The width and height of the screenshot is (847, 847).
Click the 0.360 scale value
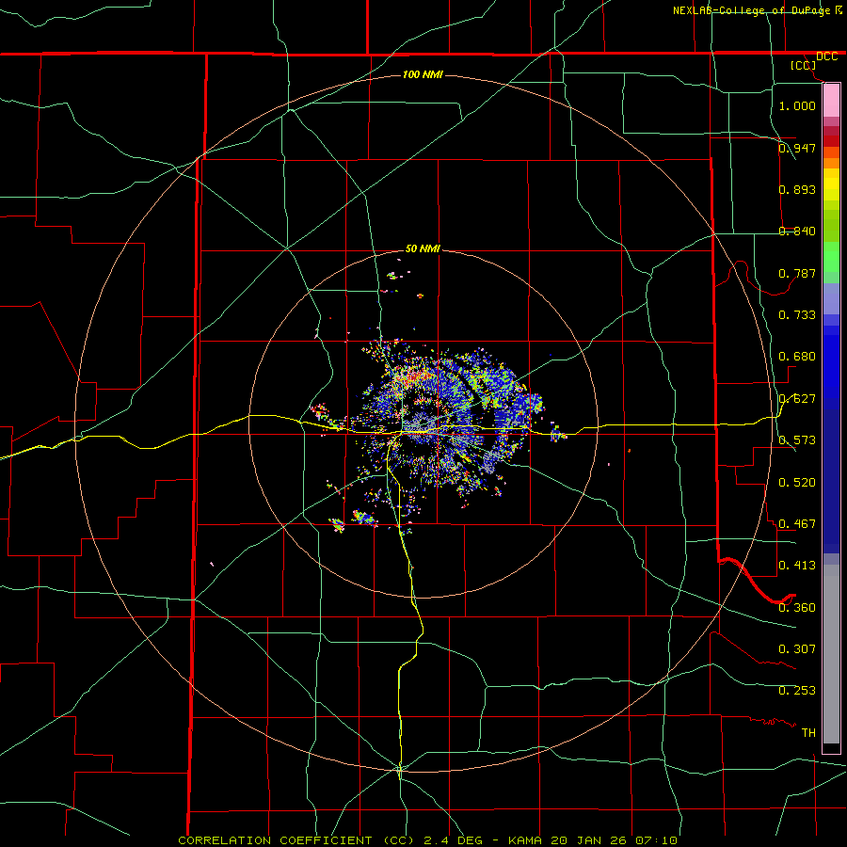click(x=797, y=607)
